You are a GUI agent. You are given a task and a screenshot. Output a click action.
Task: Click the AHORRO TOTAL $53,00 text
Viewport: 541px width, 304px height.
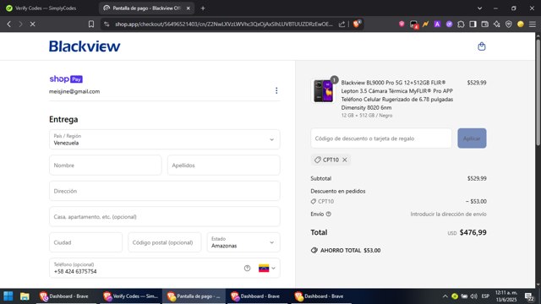coord(350,250)
